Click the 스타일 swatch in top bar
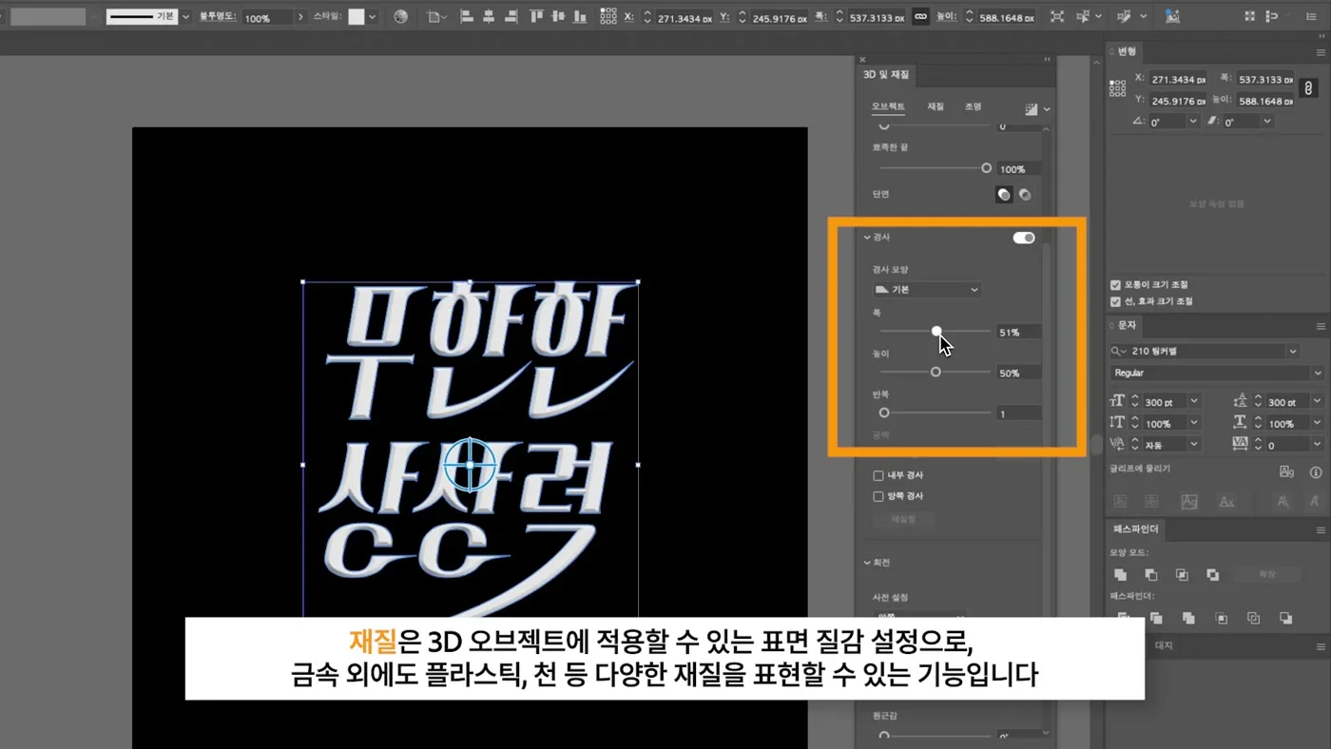The width and height of the screenshot is (1331, 749). tap(357, 17)
